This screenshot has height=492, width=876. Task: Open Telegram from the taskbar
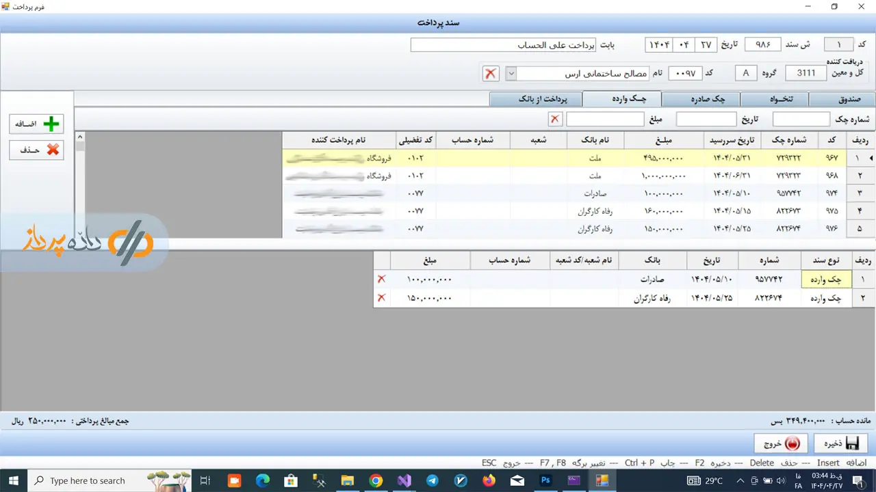tap(432, 480)
